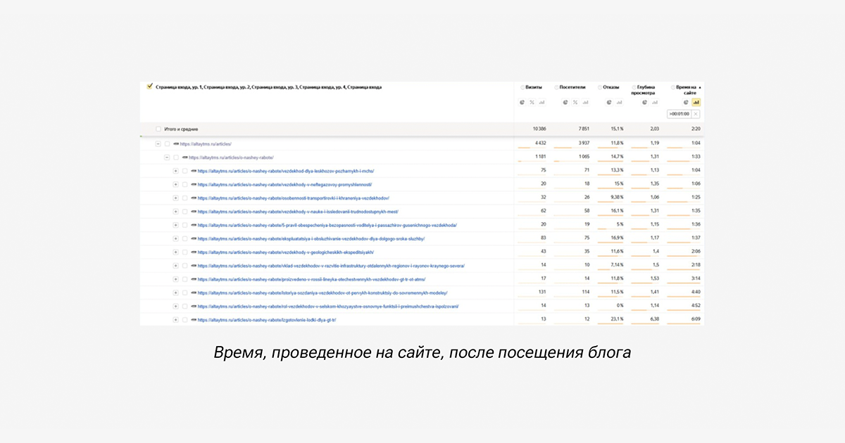Image resolution: width=845 pixels, height=443 pixels.
Task: Expand the vklad-vezdekhodov-v-razvitie row
Action: click(175, 266)
